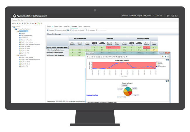190x132 pixels.
Task: Collapse the Releases root folder
Action: [13, 27]
